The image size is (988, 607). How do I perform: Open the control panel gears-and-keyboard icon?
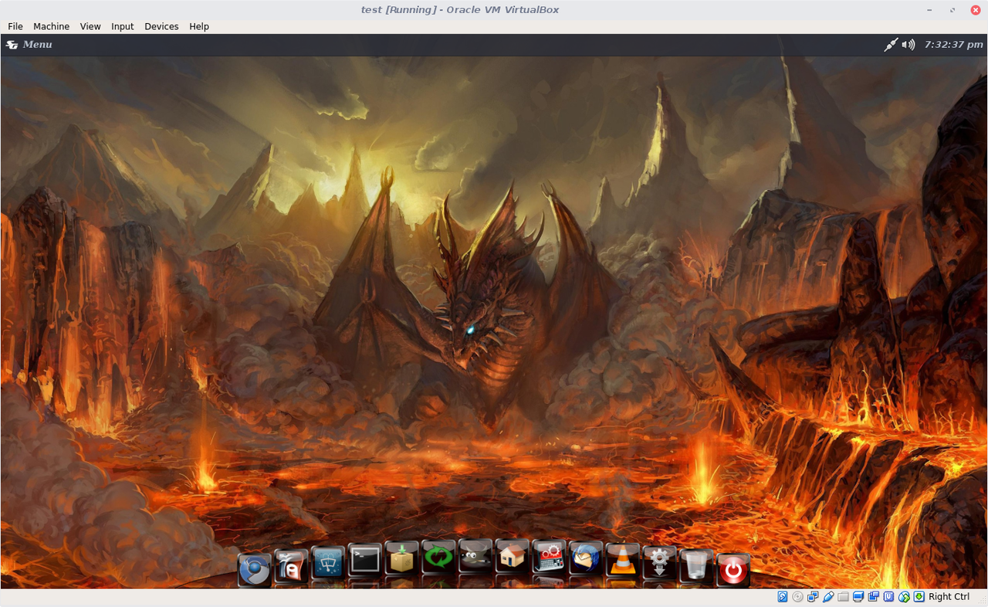coord(550,558)
